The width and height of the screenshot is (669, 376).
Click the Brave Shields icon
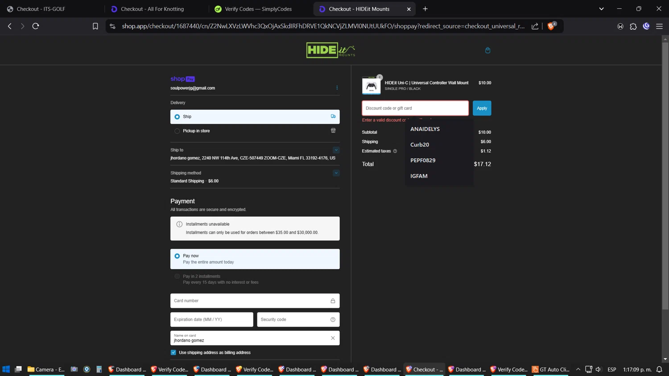coord(551,26)
